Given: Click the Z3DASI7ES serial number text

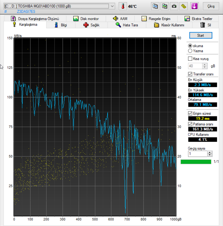Looking at the screenshot, I should pos(26,12).
